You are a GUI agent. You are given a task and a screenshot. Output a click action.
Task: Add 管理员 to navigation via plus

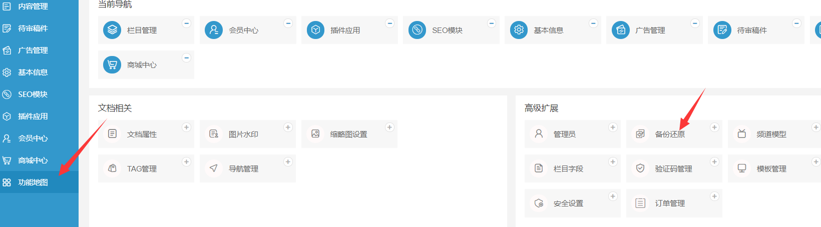point(613,127)
